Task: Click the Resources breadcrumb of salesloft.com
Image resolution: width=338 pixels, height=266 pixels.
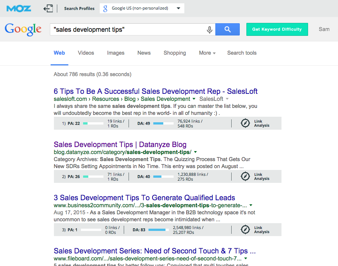Action: (106, 99)
